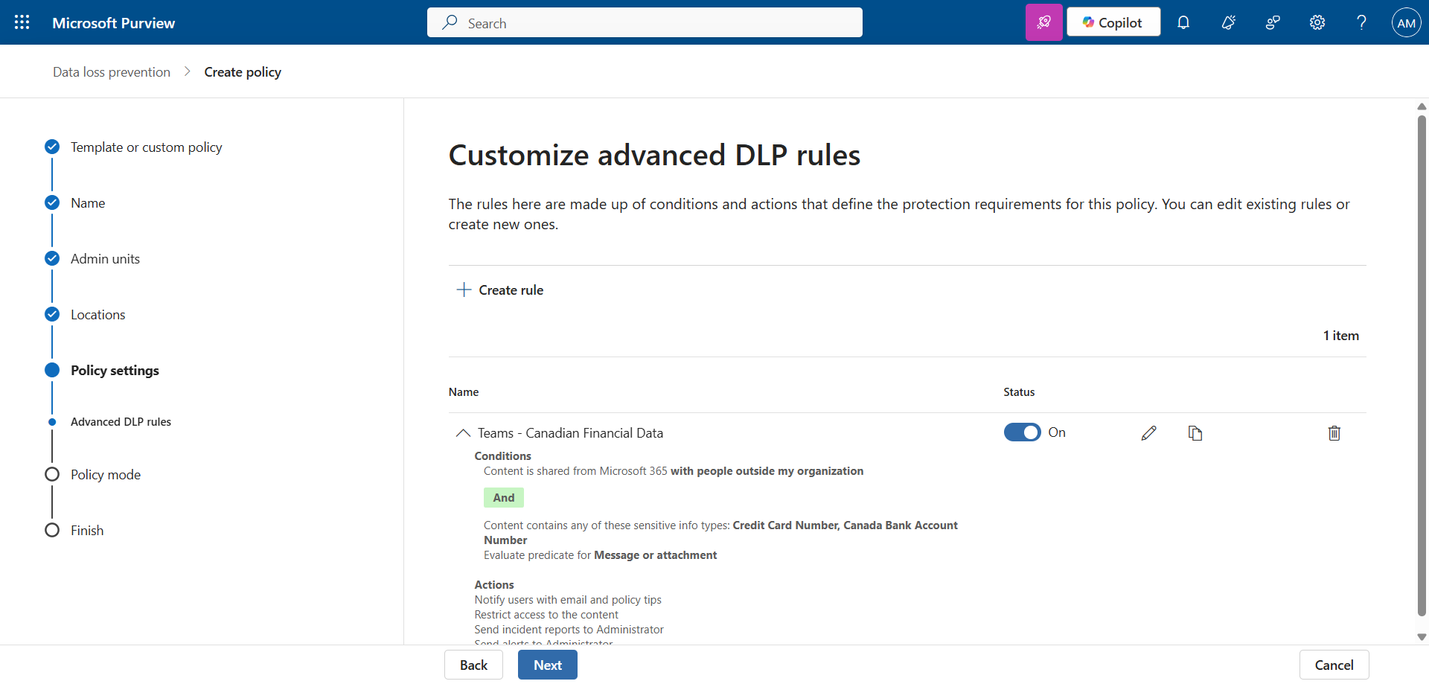Open the settings gear icon
This screenshot has height=684, width=1429.
coord(1317,22)
